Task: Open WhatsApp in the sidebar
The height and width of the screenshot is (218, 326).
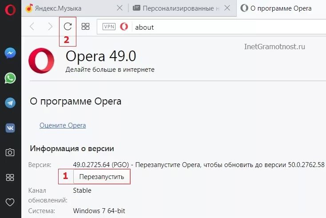Action: click(10, 78)
